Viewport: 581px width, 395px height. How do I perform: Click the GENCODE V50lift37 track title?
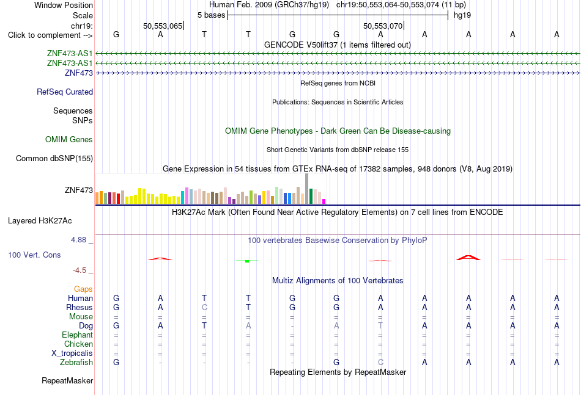pos(338,45)
